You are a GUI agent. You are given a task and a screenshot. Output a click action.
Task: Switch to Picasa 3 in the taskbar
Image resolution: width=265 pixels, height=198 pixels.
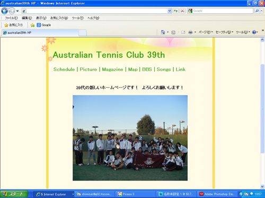tap(136, 194)
